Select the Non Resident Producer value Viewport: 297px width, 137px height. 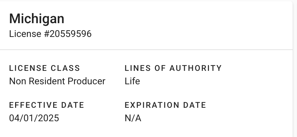(x=57, y=81)
